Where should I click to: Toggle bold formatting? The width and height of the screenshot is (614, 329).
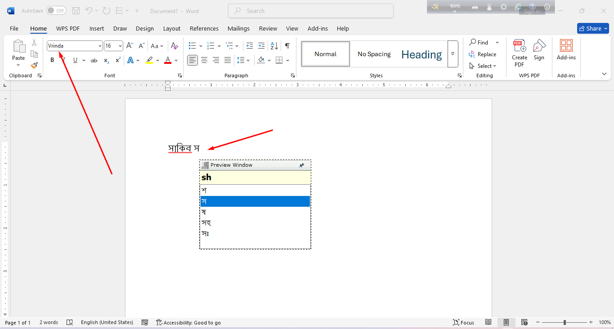coord(52,60)
